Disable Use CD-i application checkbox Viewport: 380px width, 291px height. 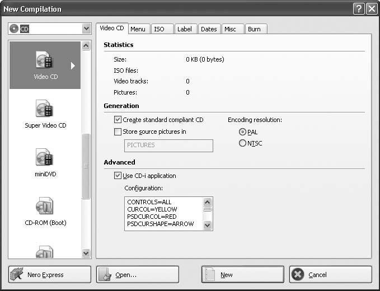pyautogui.click(x=118, y=176)
